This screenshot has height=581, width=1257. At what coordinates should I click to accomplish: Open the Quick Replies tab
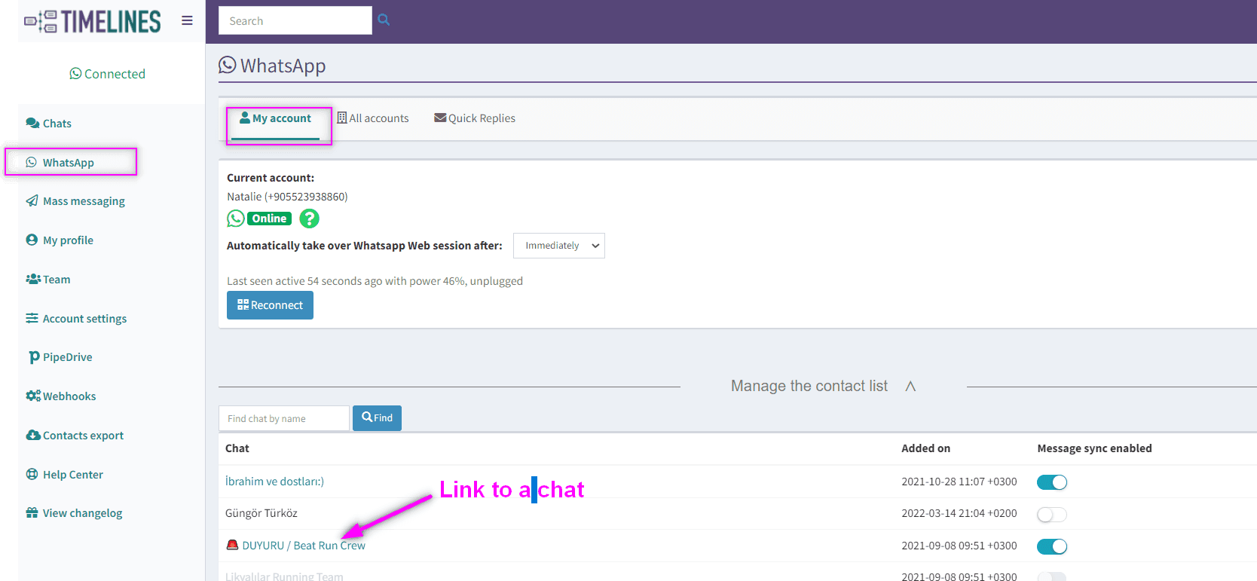click(475, 118)
